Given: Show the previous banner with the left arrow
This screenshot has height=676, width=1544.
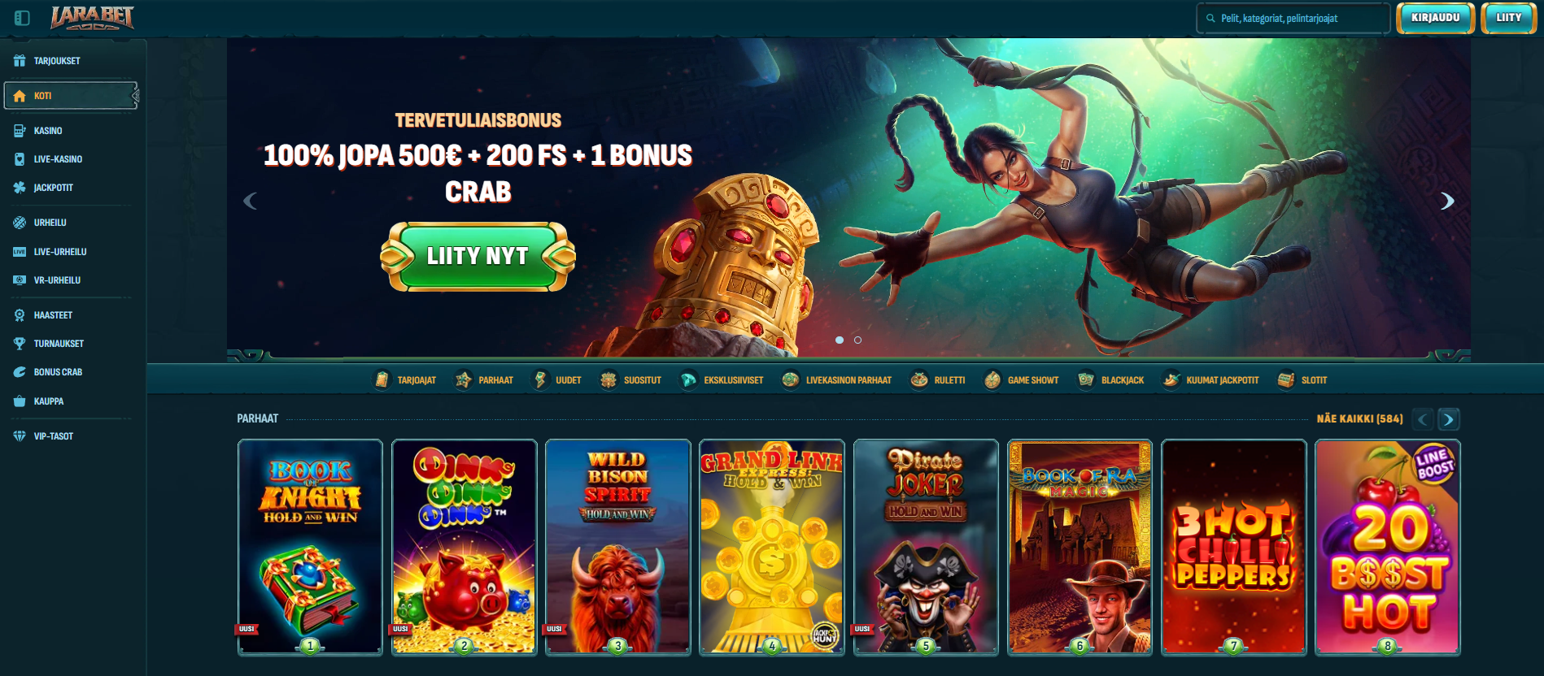Looking at the screenshot, I should click(x=250, y=201).
